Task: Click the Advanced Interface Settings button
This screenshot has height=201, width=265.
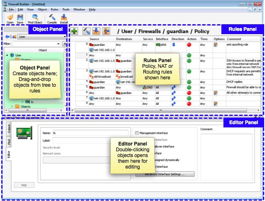Action: tap(164, 174)
